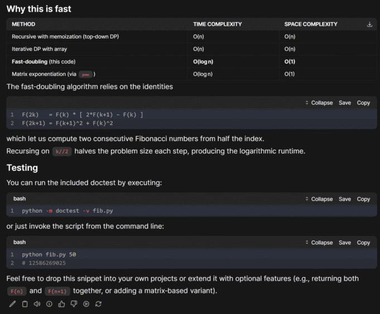Image resolution: width=380 pixels, height=314 pixels.
Task: Play the response aloud with the speaker icon
Action: click(37, 304)
